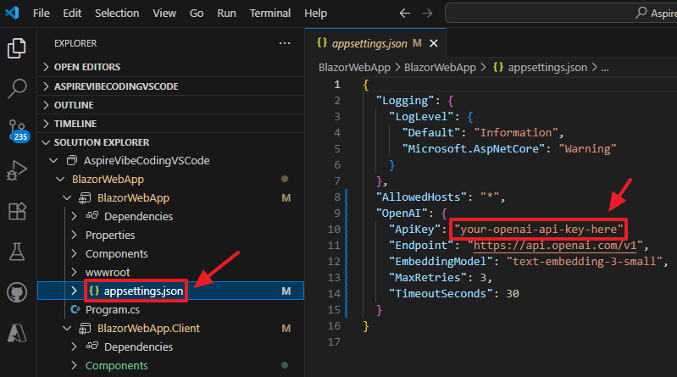677x377 pixels.
Task: Click the "MaxRetries" key on line 13
Action: tap(428, 277)
